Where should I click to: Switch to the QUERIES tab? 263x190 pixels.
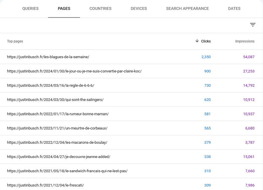(30, 8)
